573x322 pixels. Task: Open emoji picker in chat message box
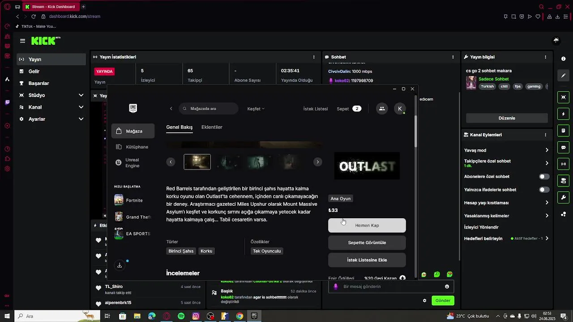[x=447, y=287]
